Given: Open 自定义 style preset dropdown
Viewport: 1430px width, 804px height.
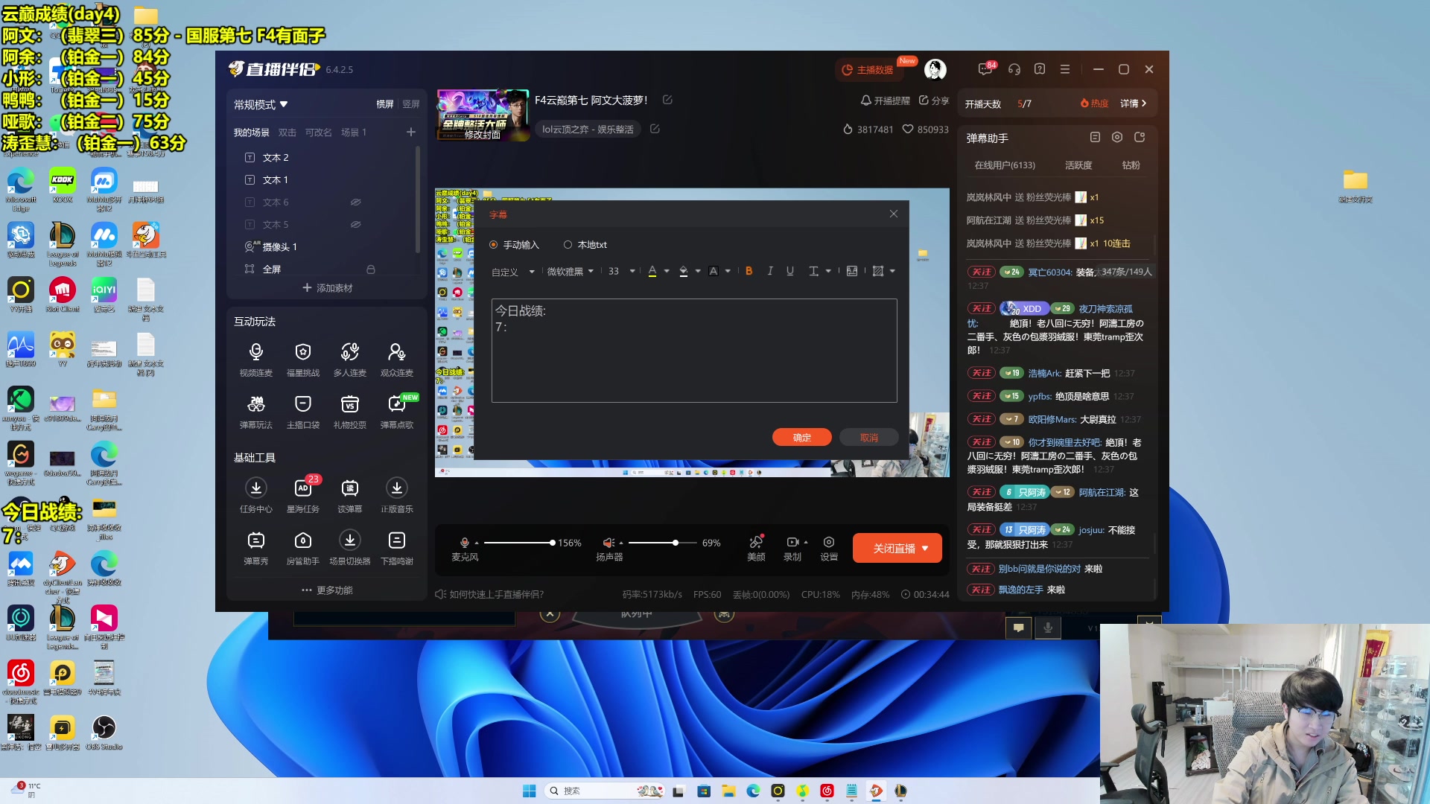Looking at the screenshot, I should coord(513,272).
